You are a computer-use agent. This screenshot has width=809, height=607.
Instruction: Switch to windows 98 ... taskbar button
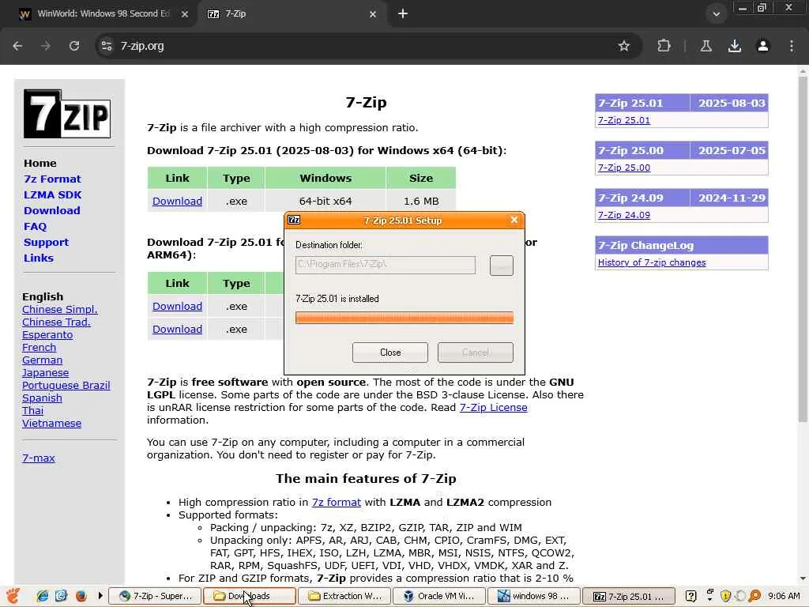[x=533, y=596]
